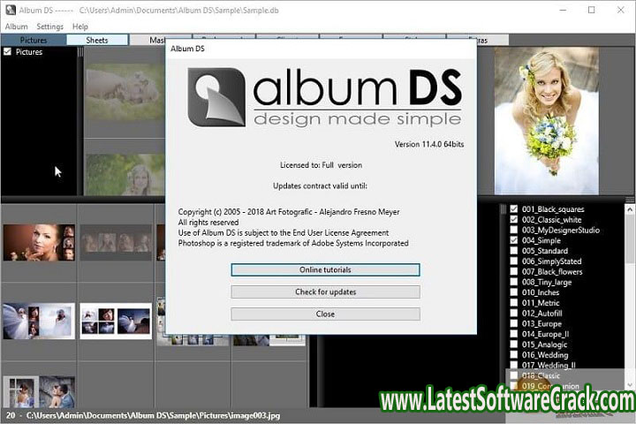Open the Help menu
The image size is (636, 424).
pos(80,26)
